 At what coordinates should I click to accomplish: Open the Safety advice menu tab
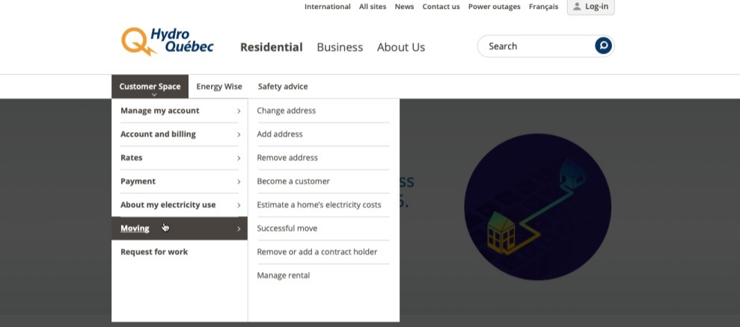pos(283,87)
